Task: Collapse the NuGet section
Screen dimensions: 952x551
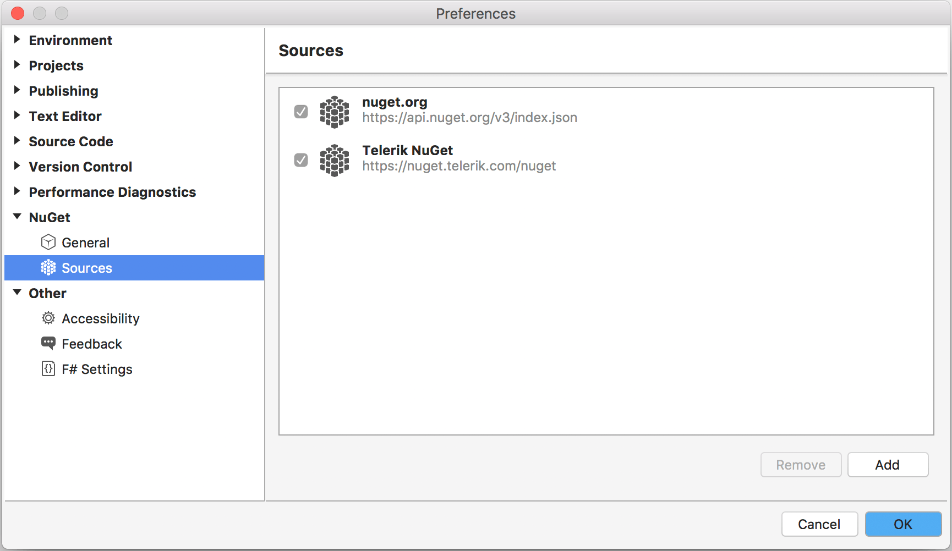Action: tap(17, 217)
